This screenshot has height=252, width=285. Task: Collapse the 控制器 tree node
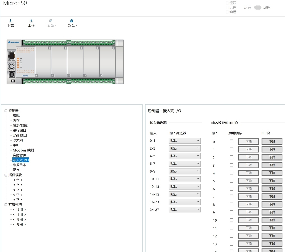[x=6, y=111]
